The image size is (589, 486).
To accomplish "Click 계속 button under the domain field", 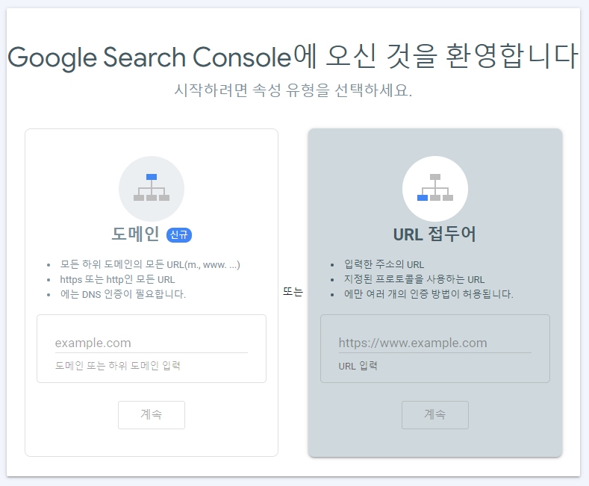I will coord(152,414).
